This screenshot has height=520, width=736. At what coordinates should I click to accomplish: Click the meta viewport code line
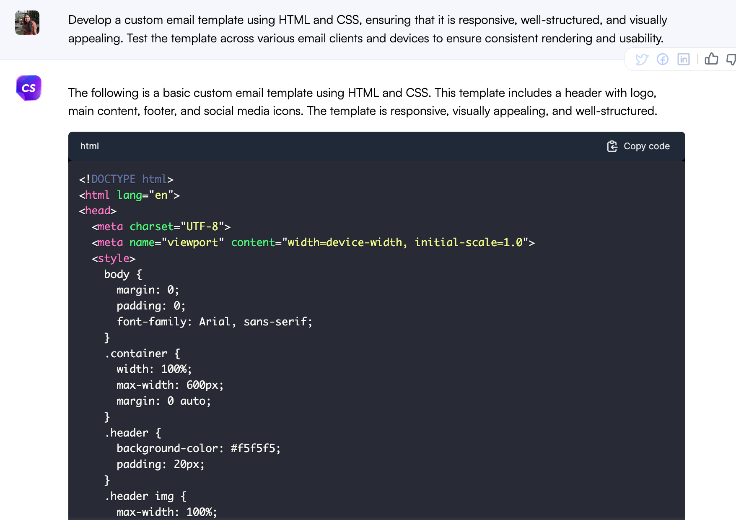(313, 243)
